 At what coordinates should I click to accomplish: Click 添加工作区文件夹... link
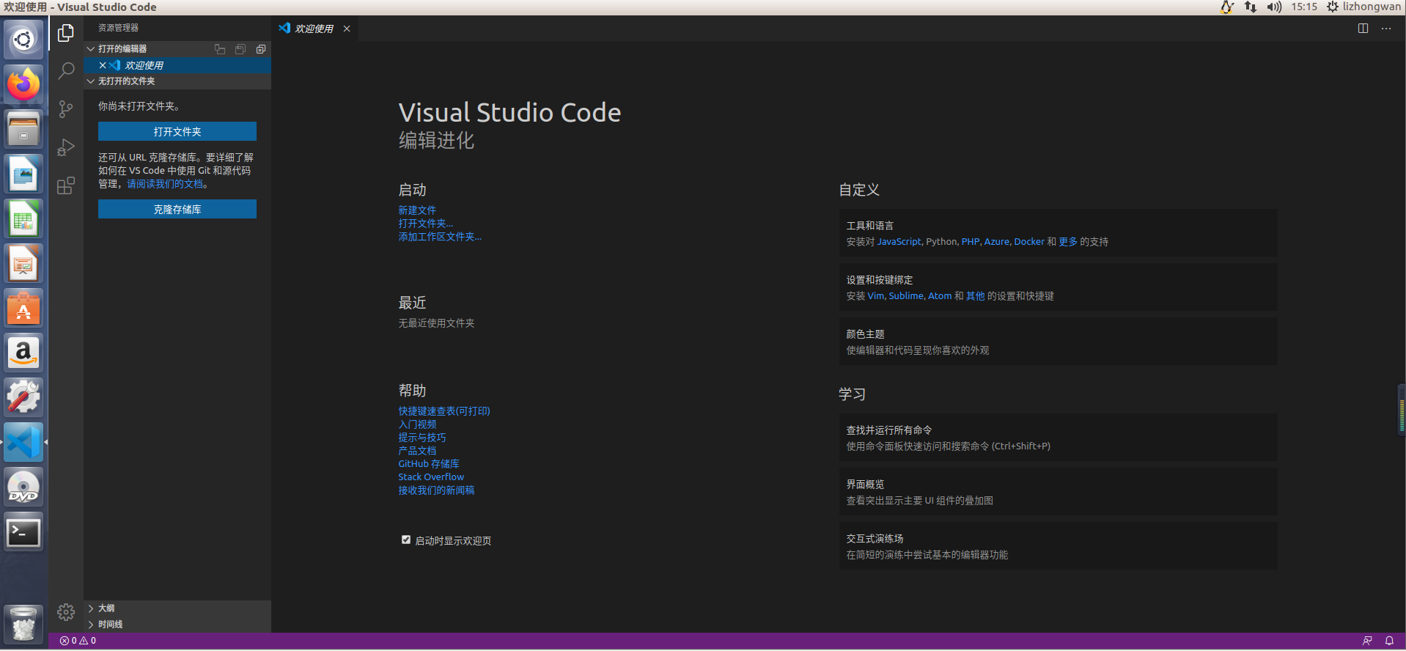coord(440,237)
